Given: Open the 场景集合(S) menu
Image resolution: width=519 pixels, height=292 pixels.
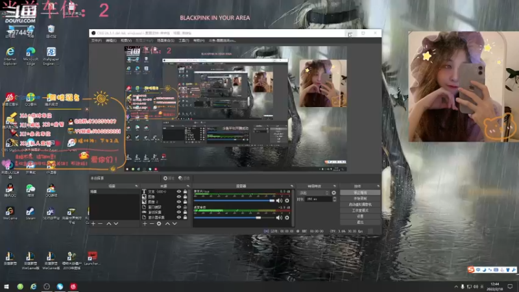Looking at the screenshot, I should tap(165, 40).
